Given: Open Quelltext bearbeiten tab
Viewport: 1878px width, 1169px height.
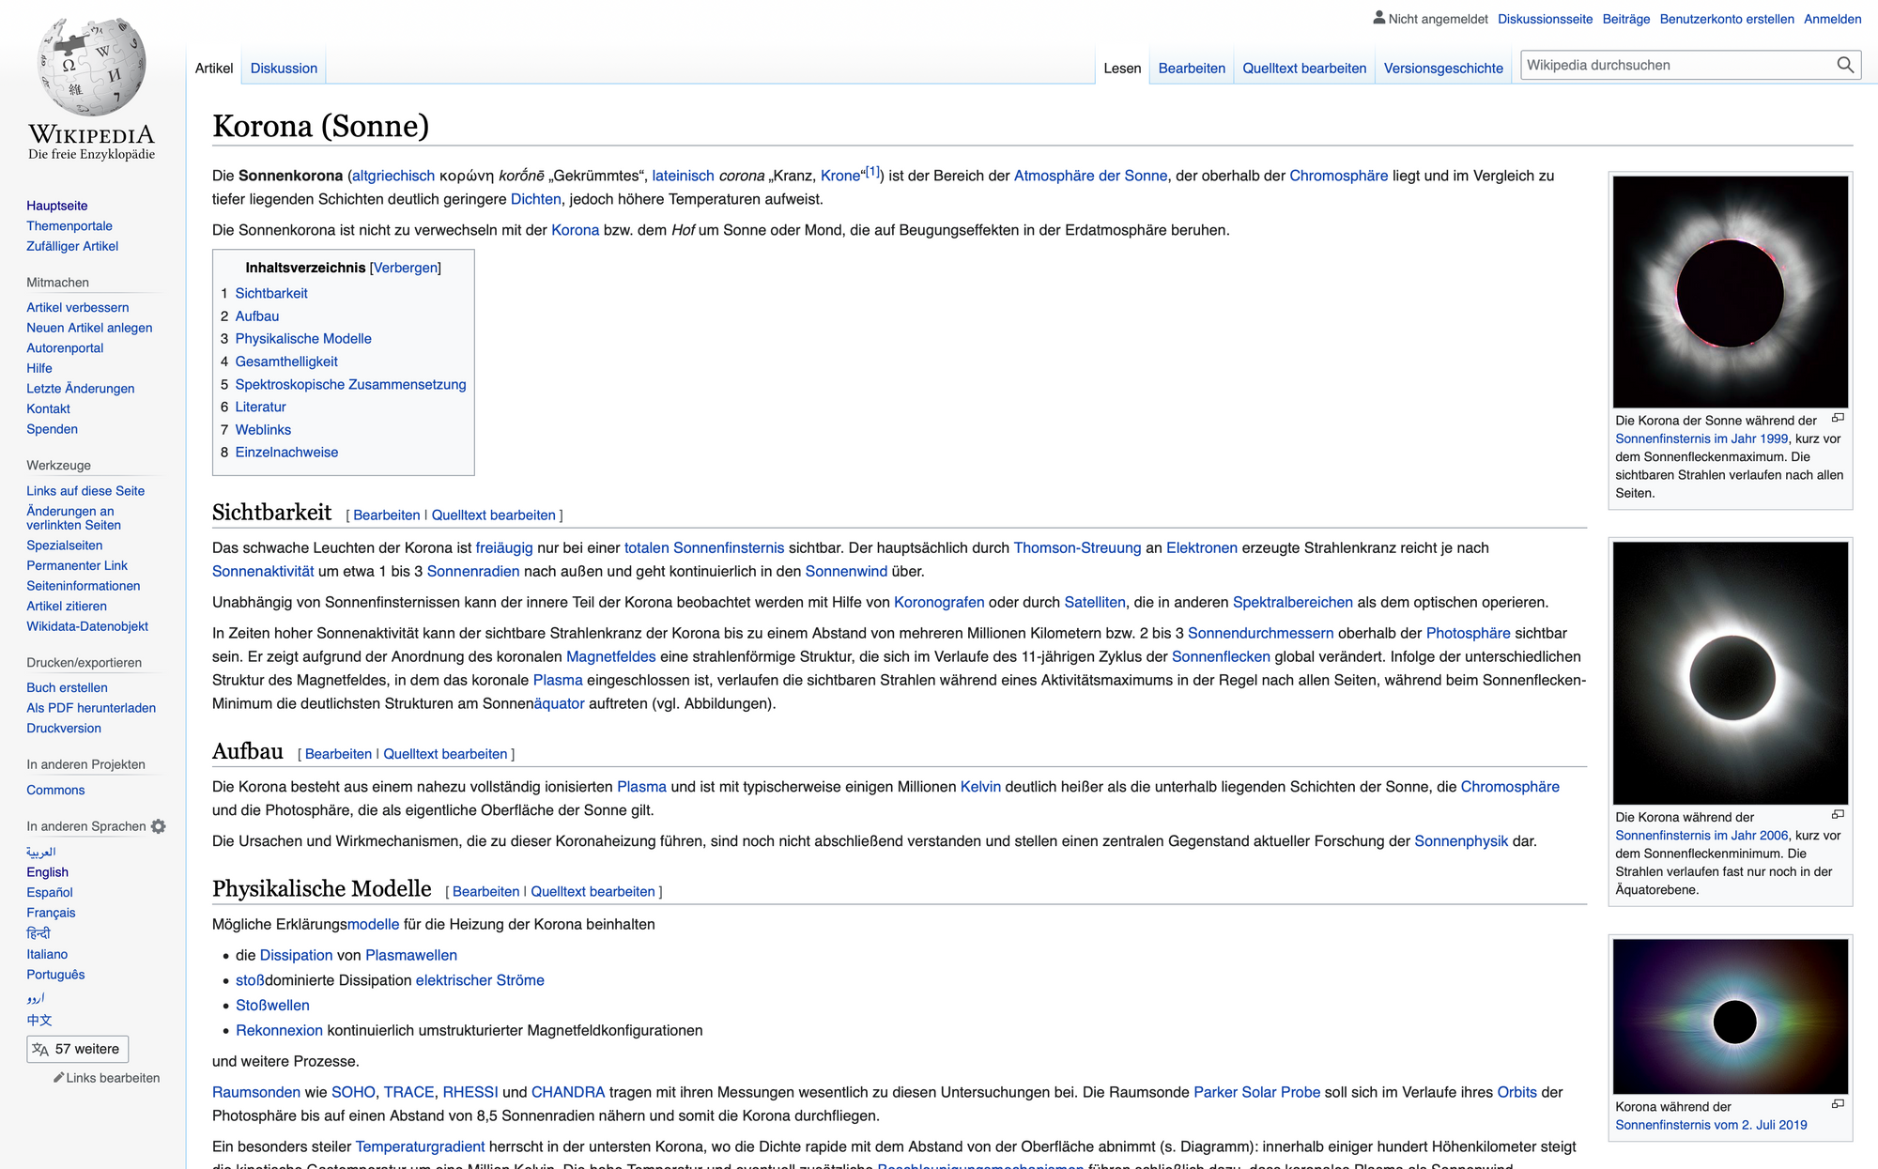Looking at the screenshot, I should (1304, 68).
